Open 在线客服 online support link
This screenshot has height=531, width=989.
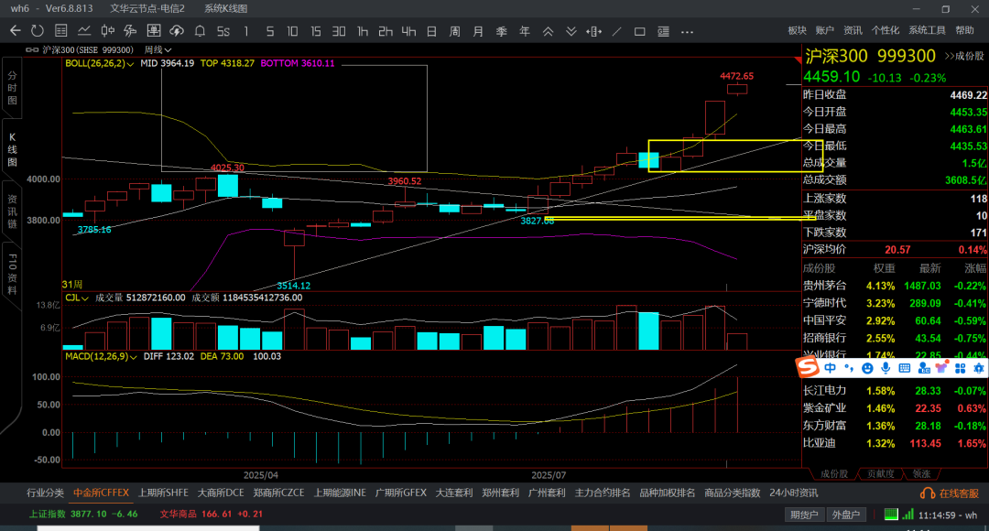click(952, 493)
